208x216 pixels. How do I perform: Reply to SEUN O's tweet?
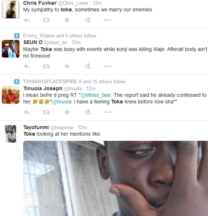click(27, 66)
